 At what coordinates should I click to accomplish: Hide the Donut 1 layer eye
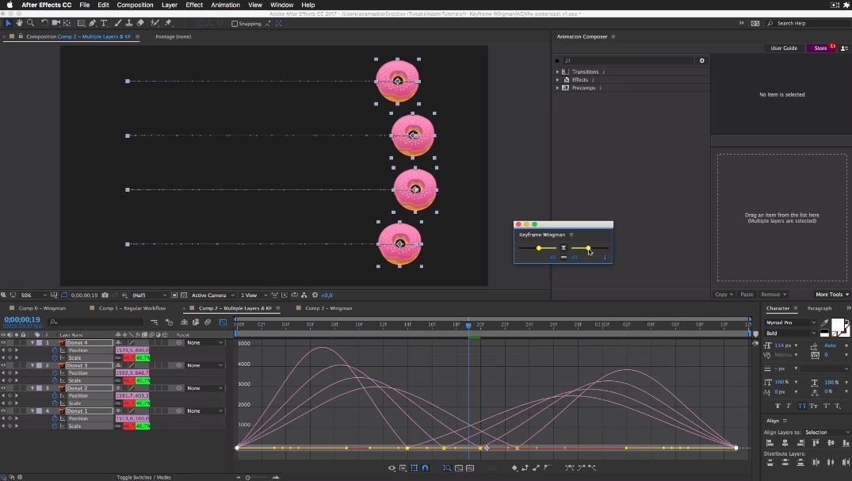coord(3,411)
